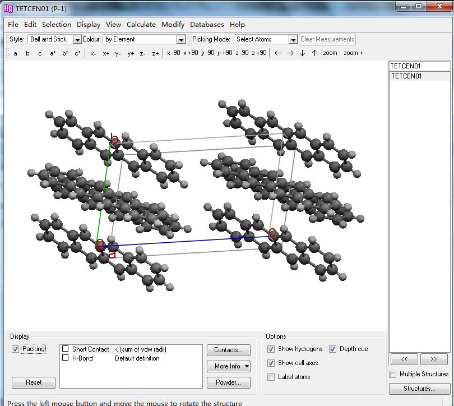454x406 pixels.
Task: Disable the Packing checkbox
Action: point(15,349)
